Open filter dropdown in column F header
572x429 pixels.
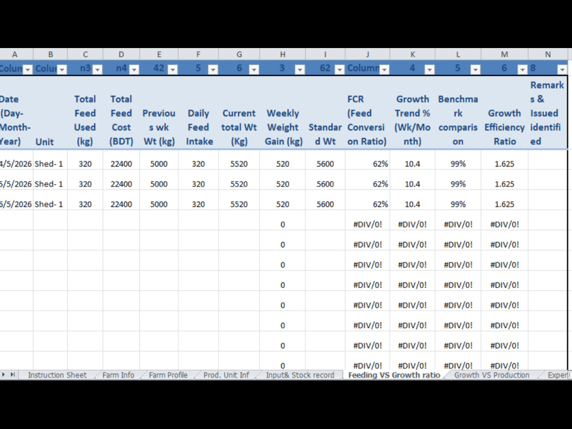(213, 69)
